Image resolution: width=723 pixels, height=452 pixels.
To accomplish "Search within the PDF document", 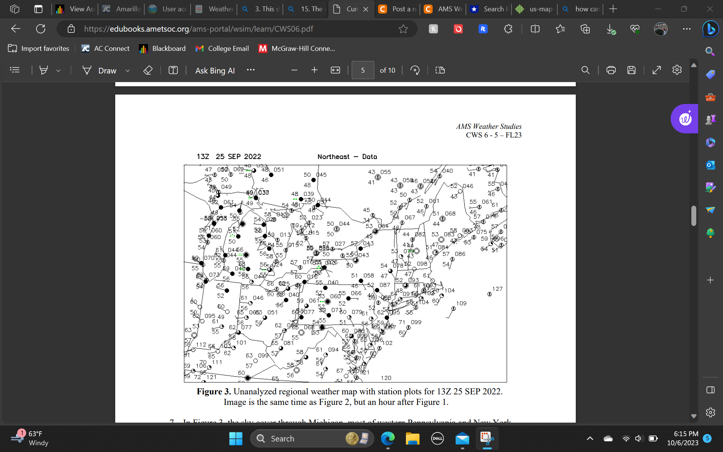I will click(585, 70).
